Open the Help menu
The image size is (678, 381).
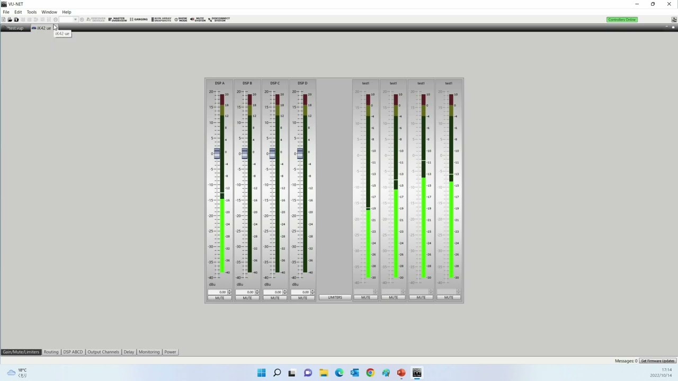coord(67,12)
